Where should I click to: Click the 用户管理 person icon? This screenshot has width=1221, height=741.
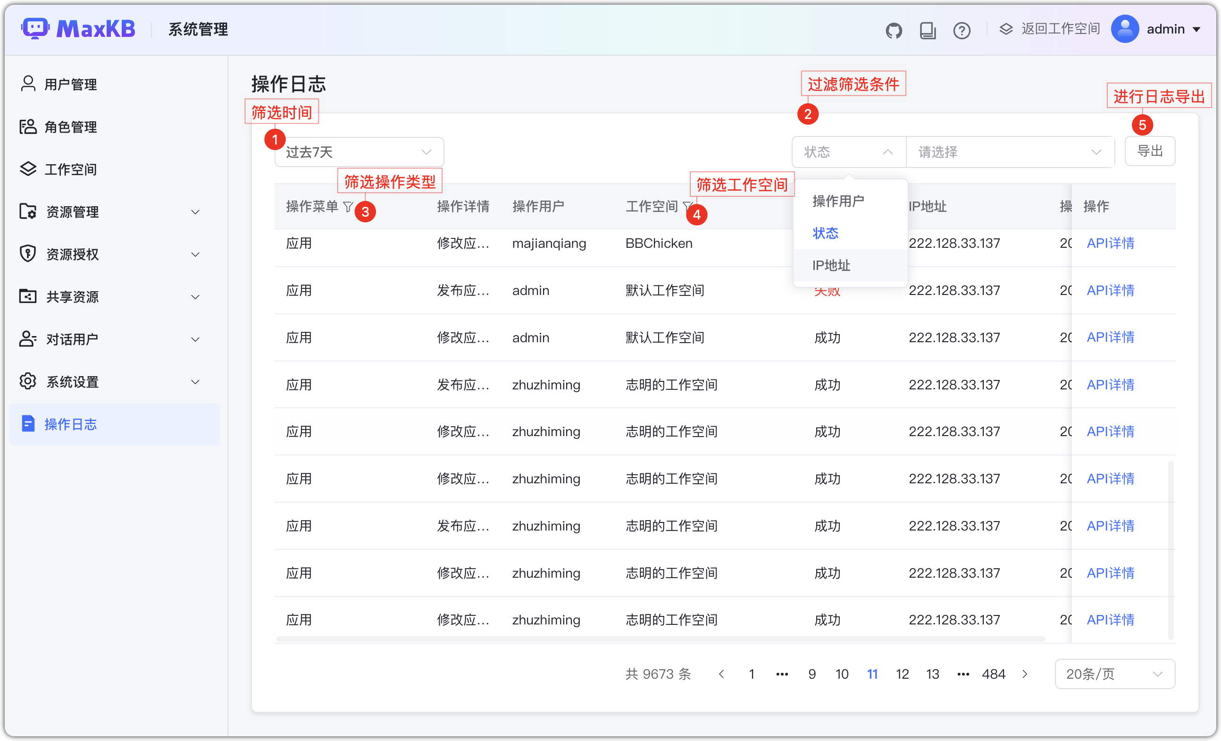point(28,84)
